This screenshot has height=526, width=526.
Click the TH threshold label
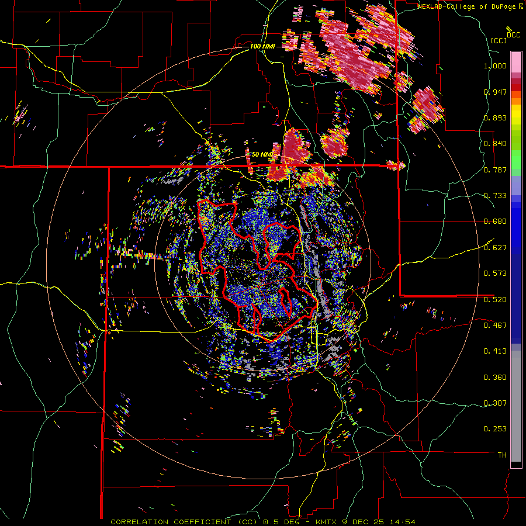502,455
